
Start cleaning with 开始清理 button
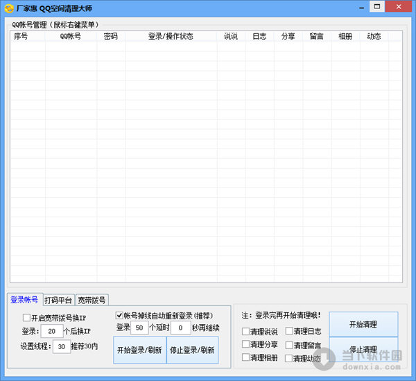[363, 324]
